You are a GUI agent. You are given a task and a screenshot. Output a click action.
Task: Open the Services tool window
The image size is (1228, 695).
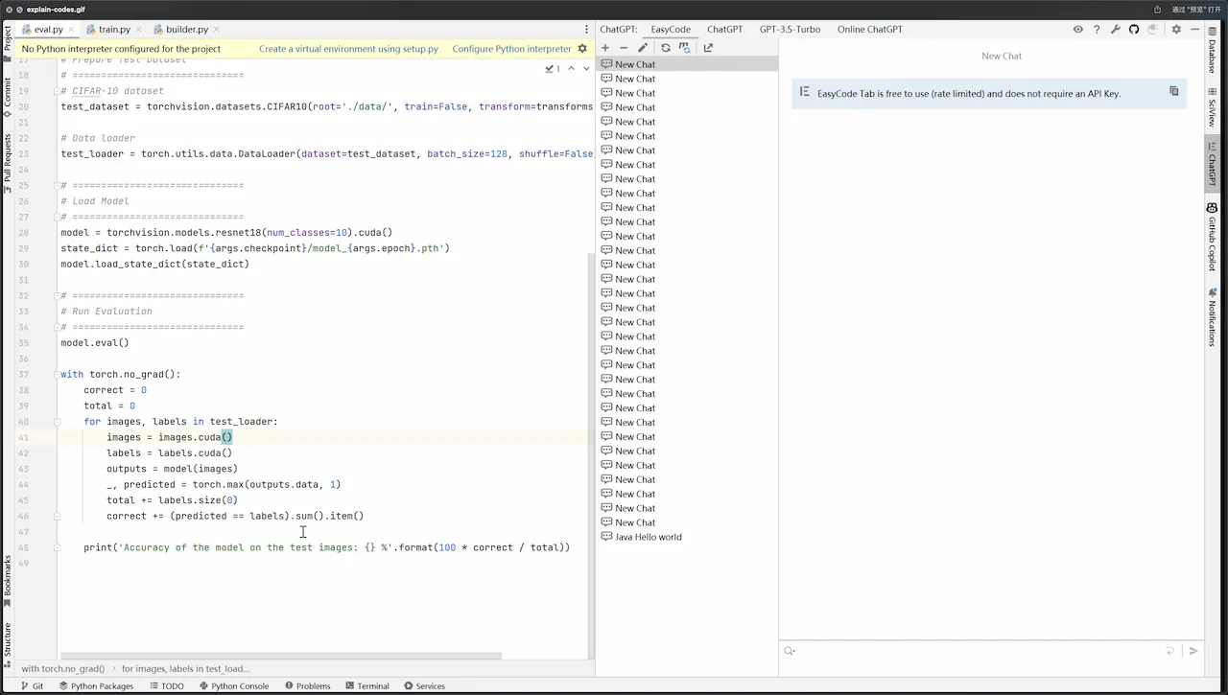tap(424, 686)
